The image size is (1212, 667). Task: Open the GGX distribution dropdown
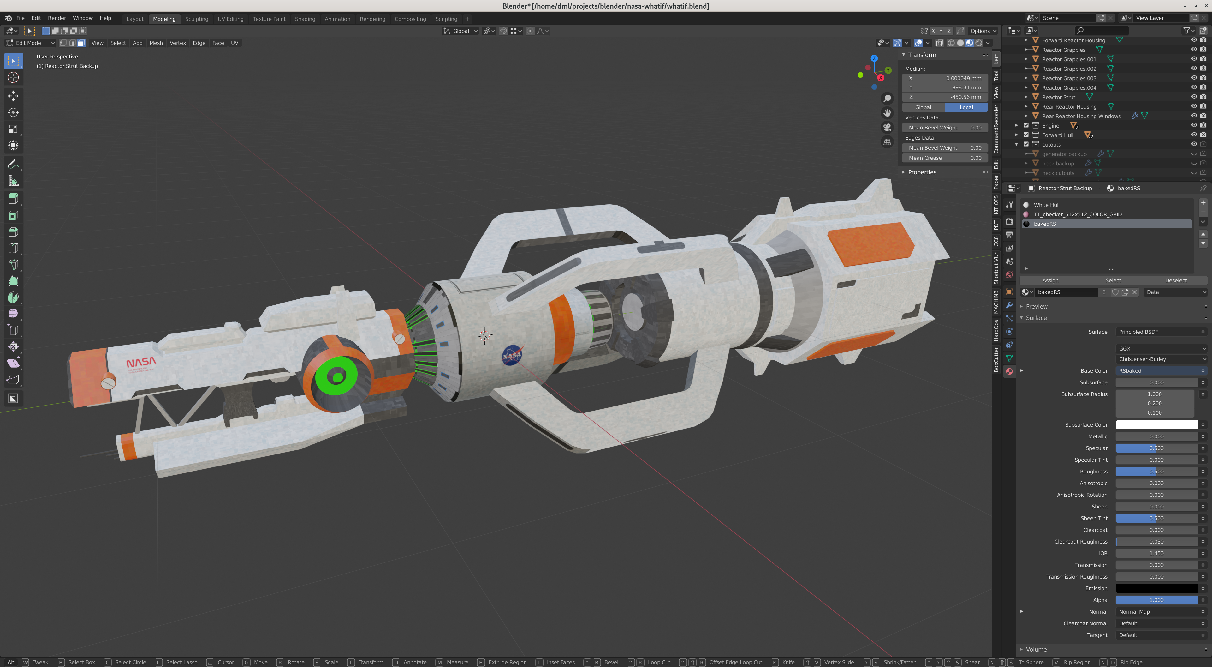1161,349
